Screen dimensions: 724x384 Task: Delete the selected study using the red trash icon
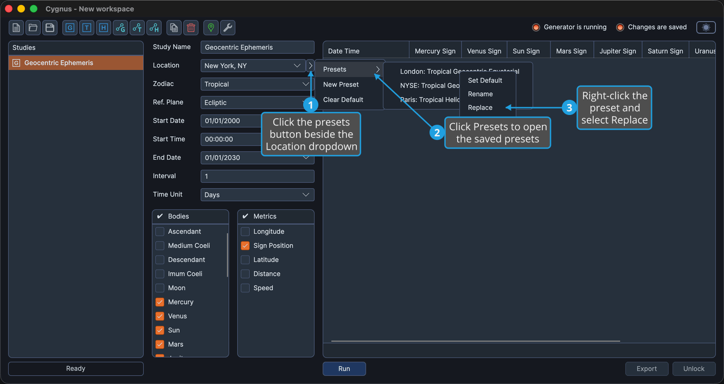click(191, 28)
